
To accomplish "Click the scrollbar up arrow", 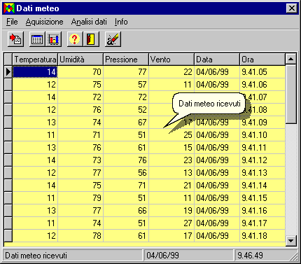I will [x=291, y=59].
